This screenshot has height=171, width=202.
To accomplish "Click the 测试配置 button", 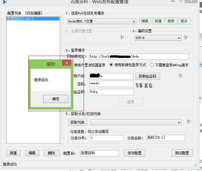I will 182,153.
